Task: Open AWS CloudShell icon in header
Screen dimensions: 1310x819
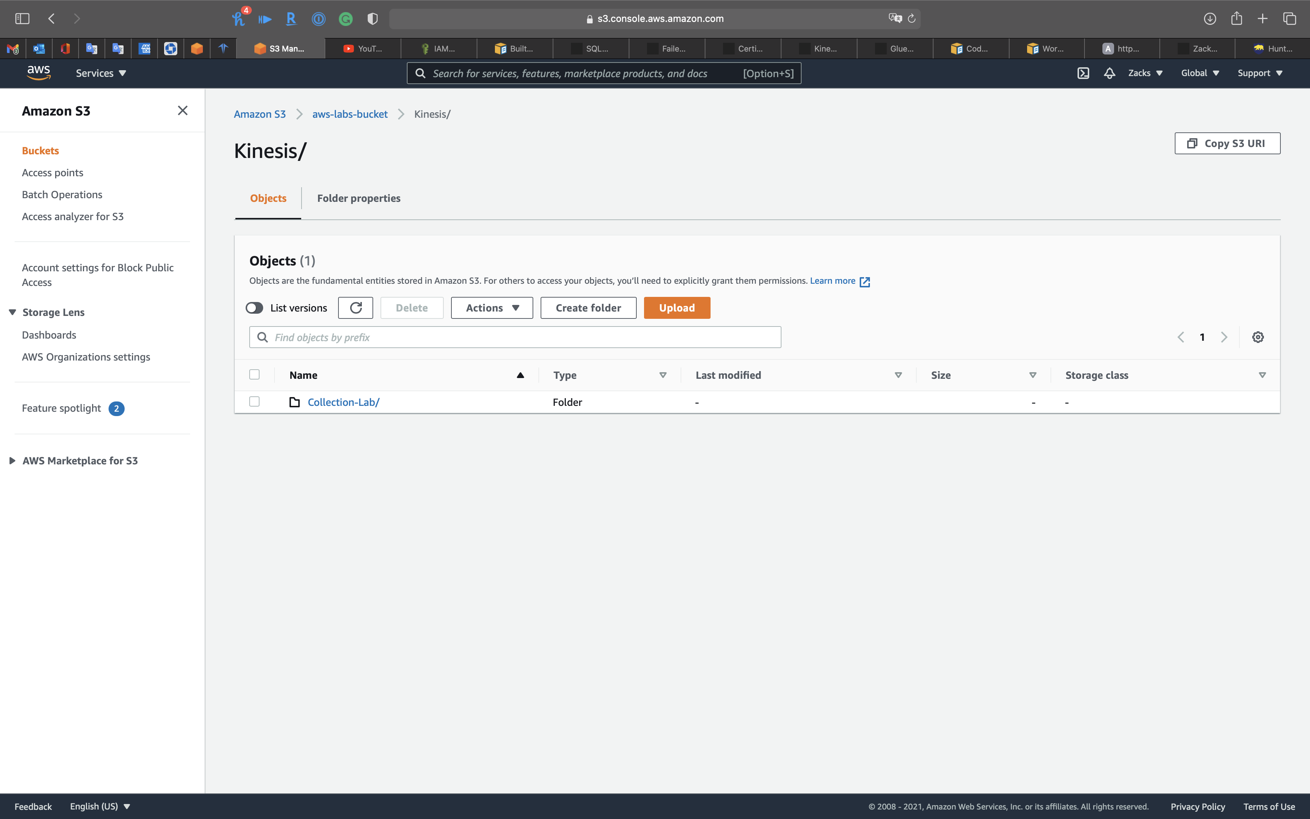Action: click(1083, 73)
